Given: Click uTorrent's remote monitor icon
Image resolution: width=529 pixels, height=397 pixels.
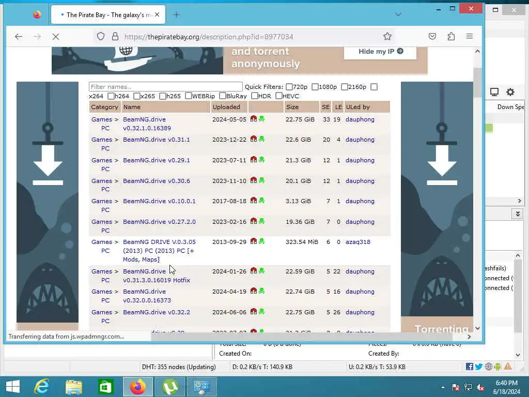Looking at the screenshot, I should 494,92.
